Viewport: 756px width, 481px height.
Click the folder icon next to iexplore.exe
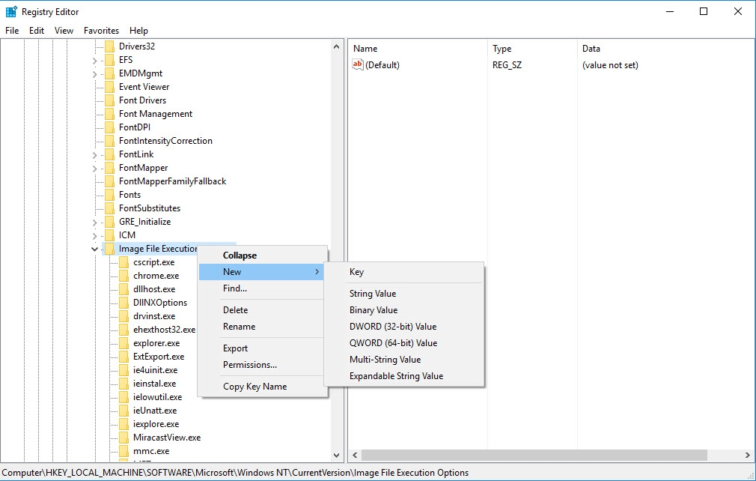(124, 424)
